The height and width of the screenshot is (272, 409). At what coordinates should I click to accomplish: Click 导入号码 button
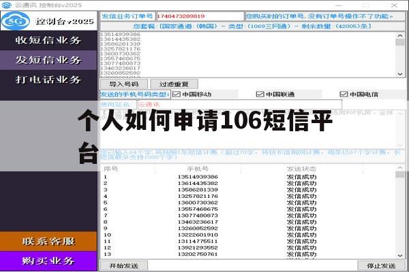(x=124, y=84)
